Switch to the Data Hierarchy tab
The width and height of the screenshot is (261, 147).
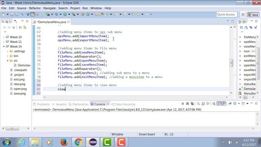point(123,104)
